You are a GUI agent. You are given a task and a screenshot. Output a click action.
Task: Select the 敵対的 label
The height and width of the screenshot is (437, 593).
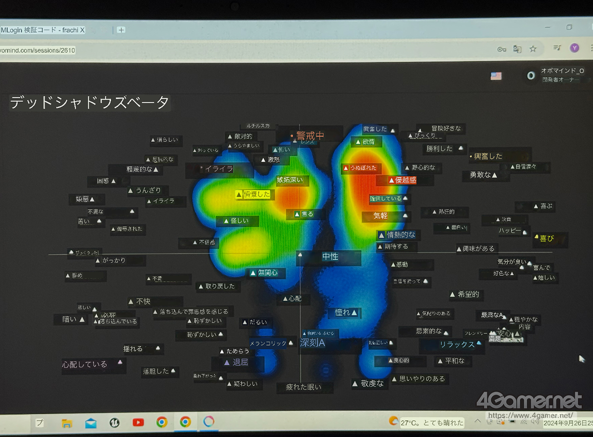point(240,136)
